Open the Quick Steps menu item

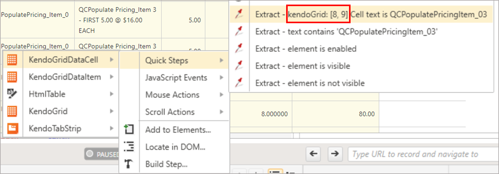[x=167, y=60]
